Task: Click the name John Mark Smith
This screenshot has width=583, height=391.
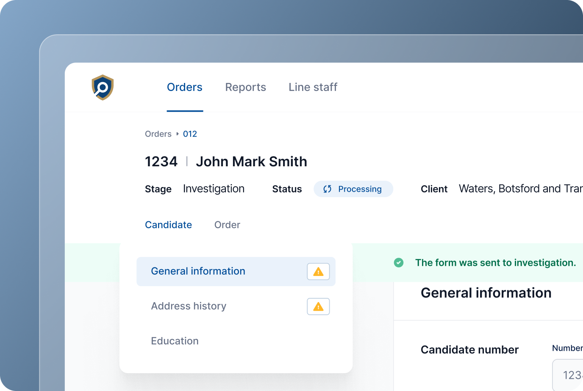Action: pos(251,162)
